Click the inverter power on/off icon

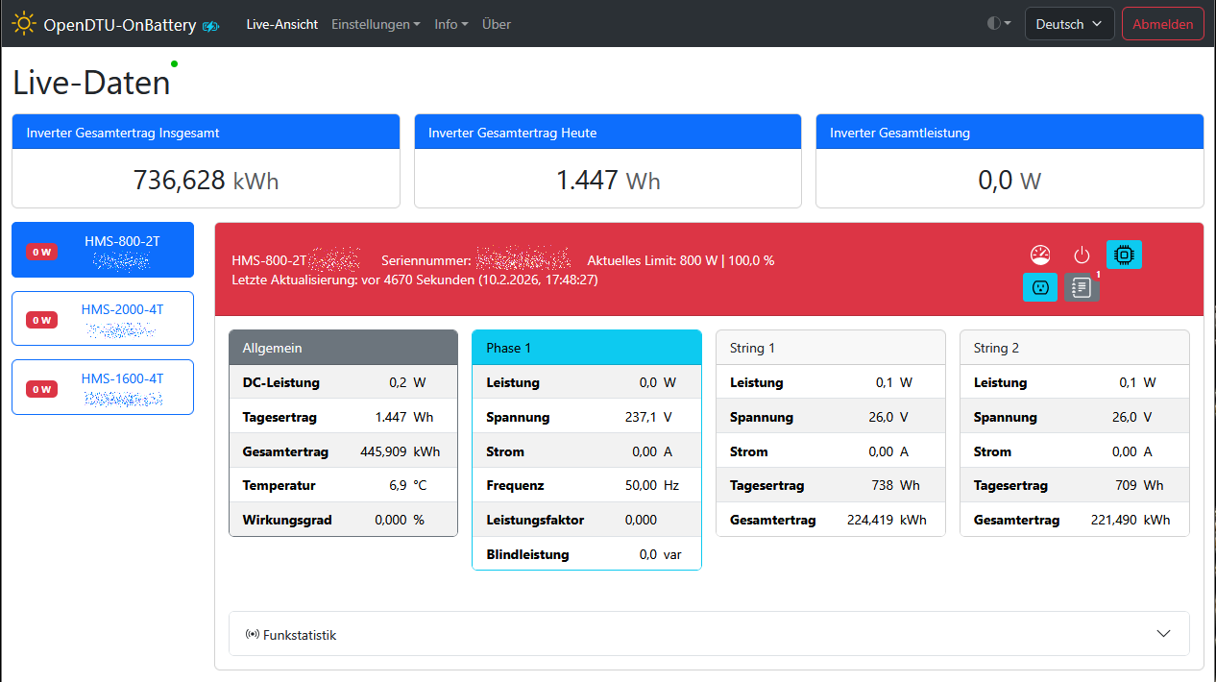pos(1082,255)
